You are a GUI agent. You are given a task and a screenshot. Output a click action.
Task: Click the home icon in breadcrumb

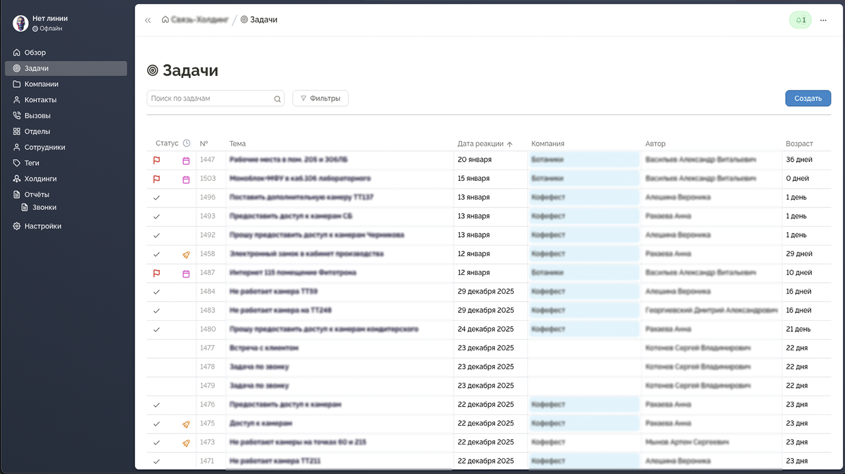coord(165,20)
